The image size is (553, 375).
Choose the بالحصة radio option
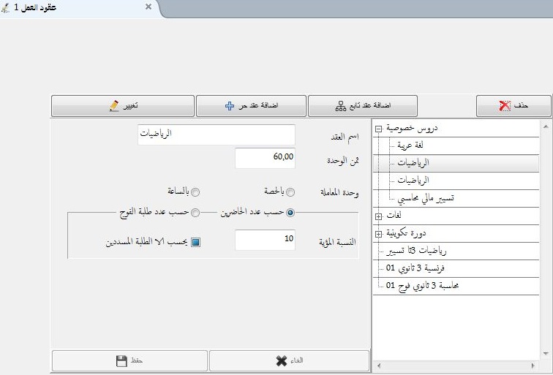coord(290,192)
